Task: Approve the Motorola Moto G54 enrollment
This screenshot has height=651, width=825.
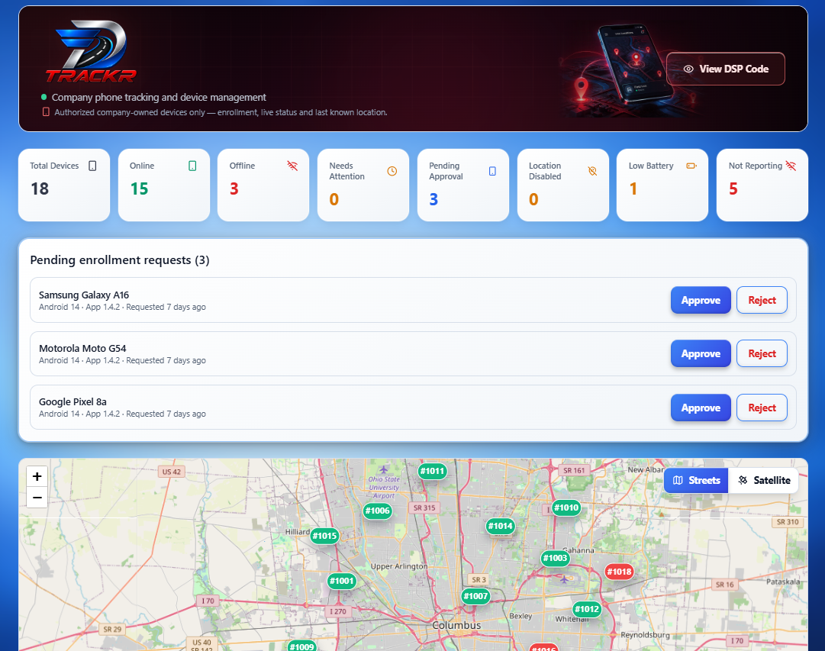Action: coord(701,353)
